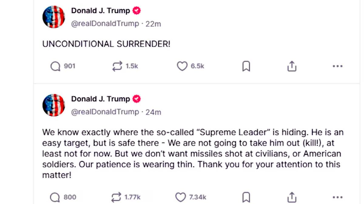This screenshot has height=204, width=364.
Task: Click @realDonaldTrump handle on second post
Action: point(105,112)
